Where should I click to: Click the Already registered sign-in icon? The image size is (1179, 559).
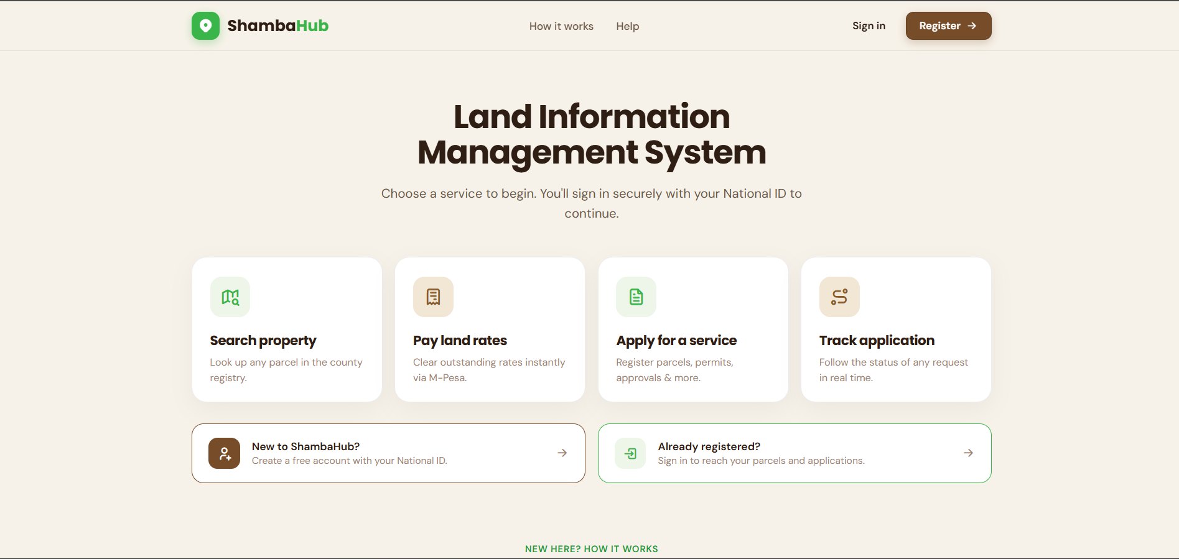point(630,453)
